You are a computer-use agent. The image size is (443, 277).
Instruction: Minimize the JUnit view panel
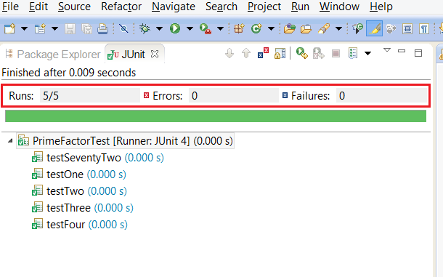402,51
